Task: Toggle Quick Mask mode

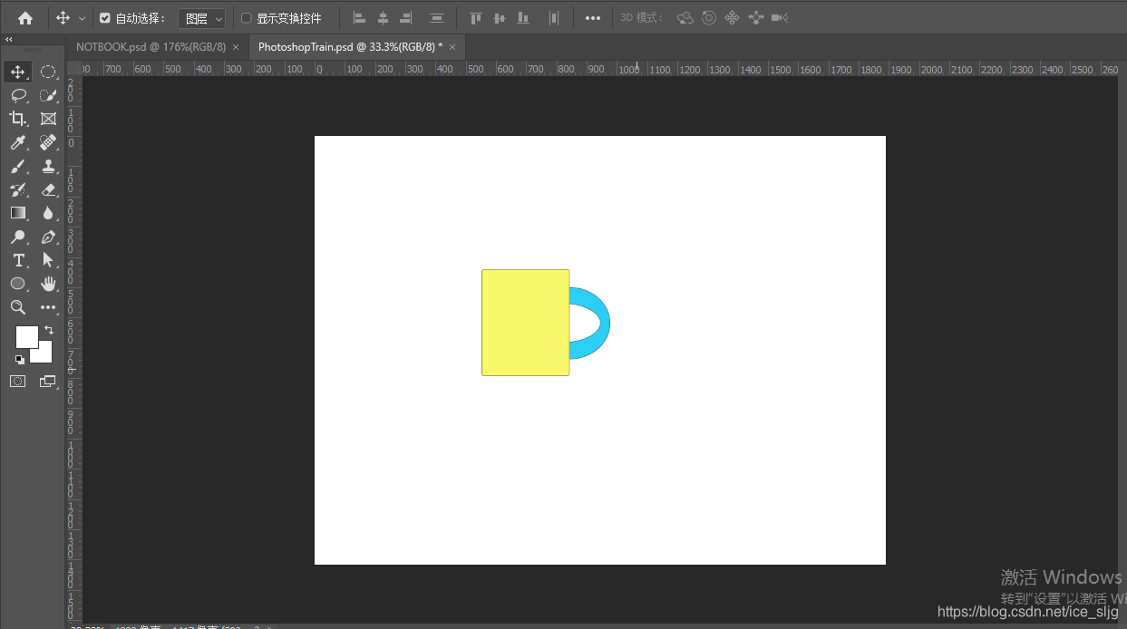Action: [18, 382]
